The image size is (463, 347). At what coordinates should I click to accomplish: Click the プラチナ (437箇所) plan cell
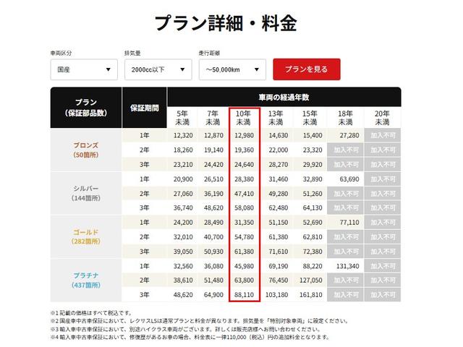[86, 280]
